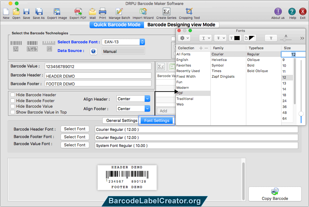
Task: Click the Barcode Header input field
Action: coord(98,76)
